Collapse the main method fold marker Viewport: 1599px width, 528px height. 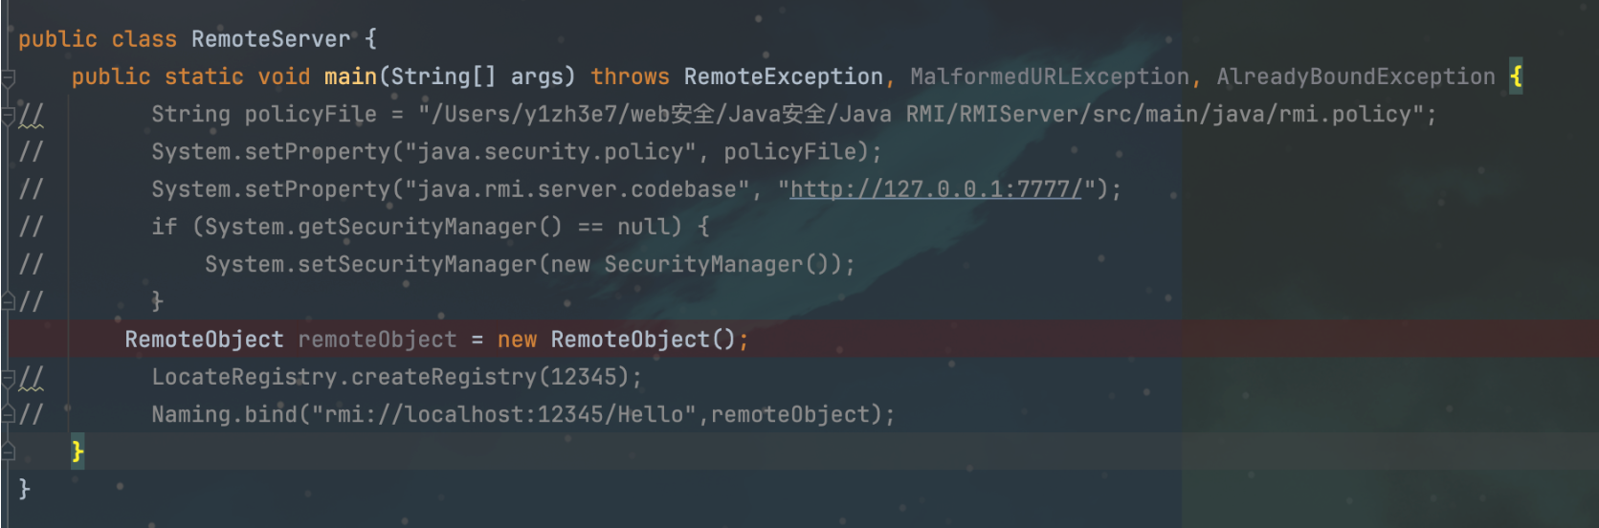pyautogui.click(x=8, y=77)
